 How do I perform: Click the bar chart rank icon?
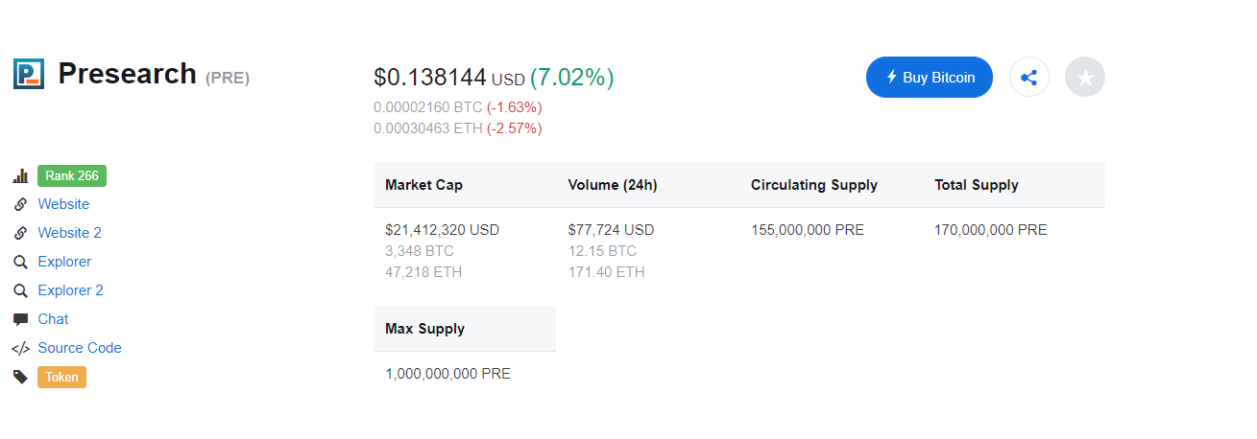20,176
